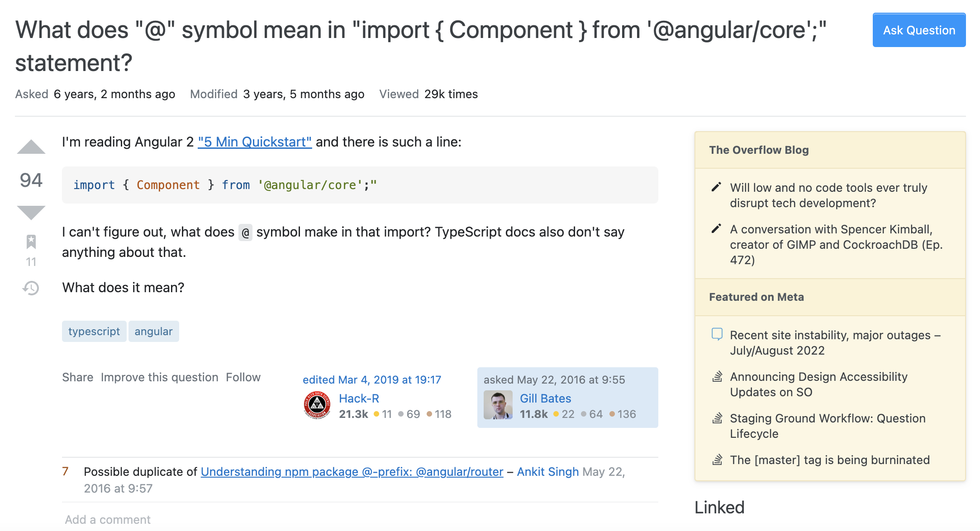Click the pencil icon beside Spencer Kimball article
980x531 pixels.
click(x=716, y=229)
